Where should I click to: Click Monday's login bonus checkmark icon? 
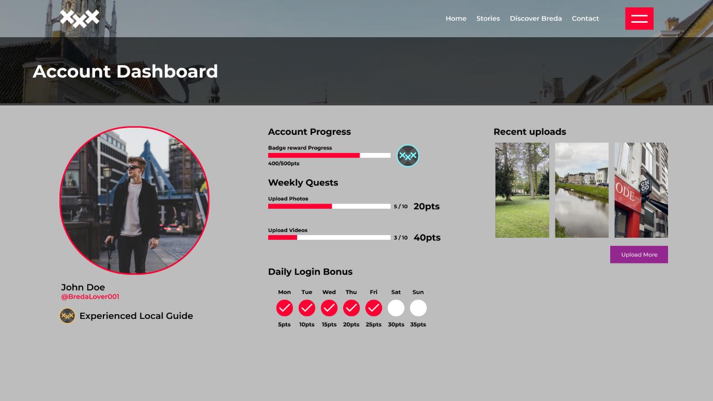coord(285,308)
